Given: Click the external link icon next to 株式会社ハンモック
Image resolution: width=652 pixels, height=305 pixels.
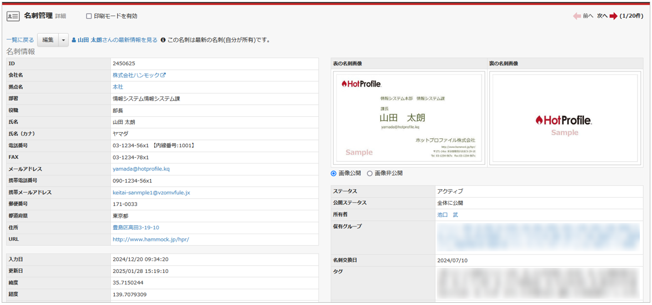Looking at the screenshot, I should [163, 75].
